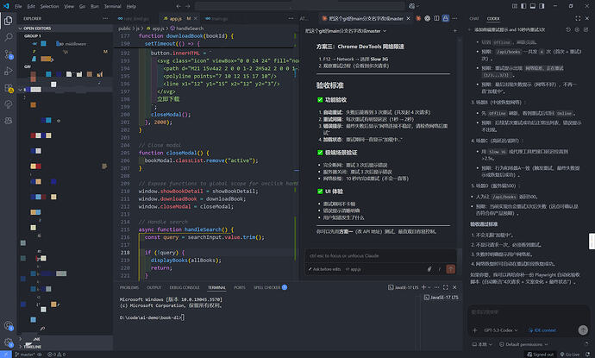Focus the Codex prompt input field

[x=528, y=312]
